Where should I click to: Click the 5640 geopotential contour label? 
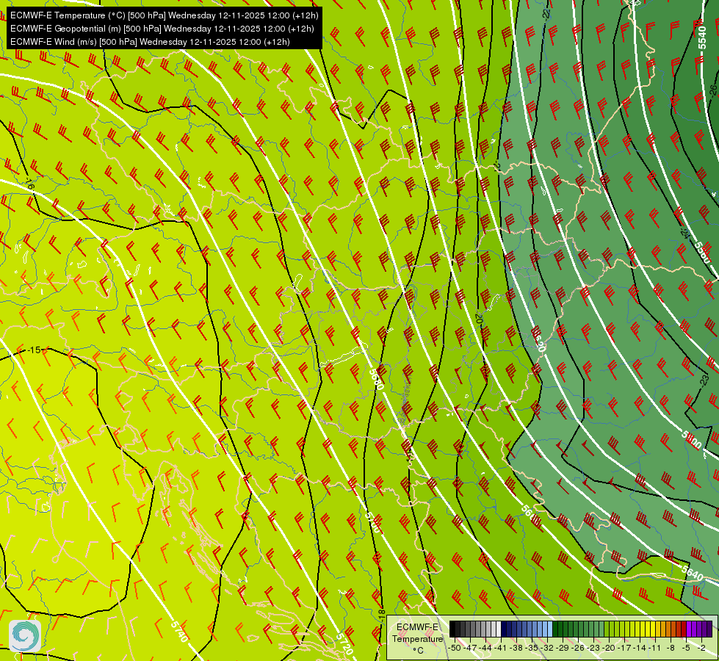[x=692, y=572]
